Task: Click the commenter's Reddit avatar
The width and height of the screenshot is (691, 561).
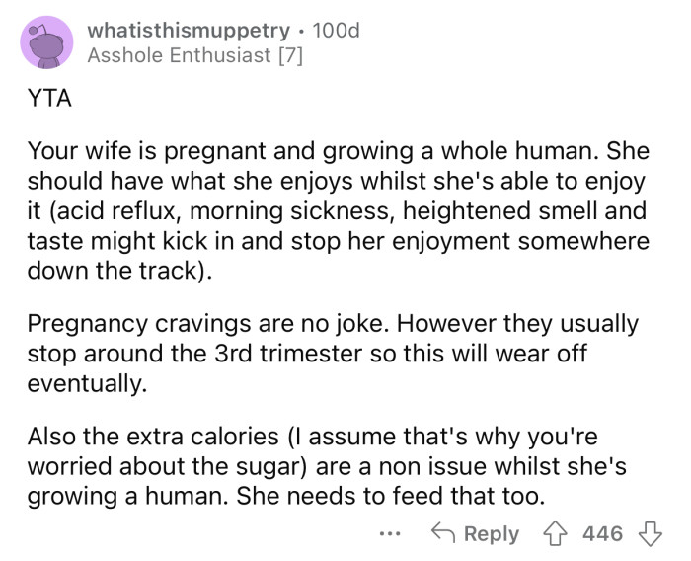Action: (46, 42)
